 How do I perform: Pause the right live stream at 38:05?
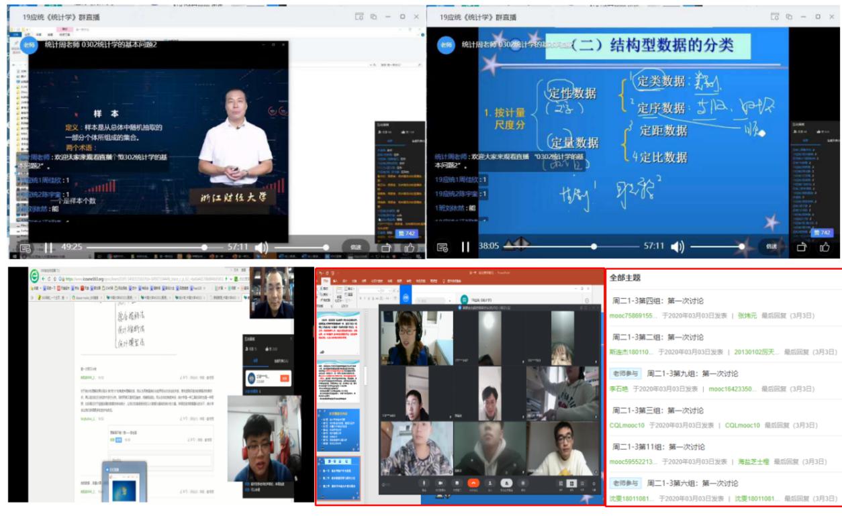click(x=465, y=247)
